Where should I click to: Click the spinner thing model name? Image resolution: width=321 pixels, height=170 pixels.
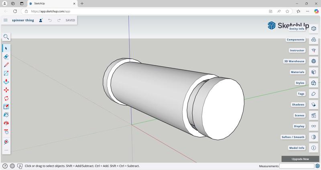23,20
